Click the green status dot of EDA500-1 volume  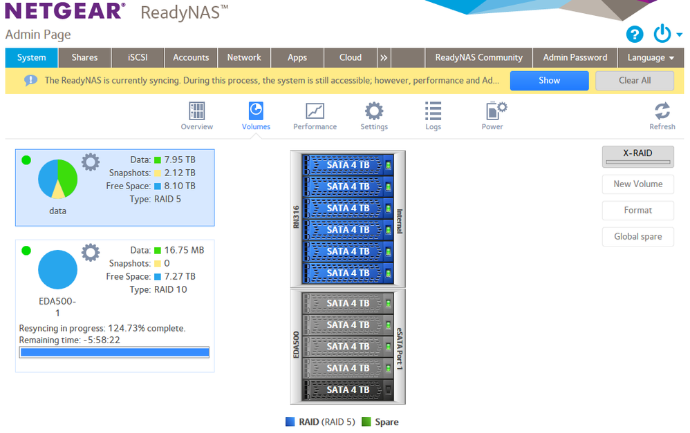[x=26, y=251]
